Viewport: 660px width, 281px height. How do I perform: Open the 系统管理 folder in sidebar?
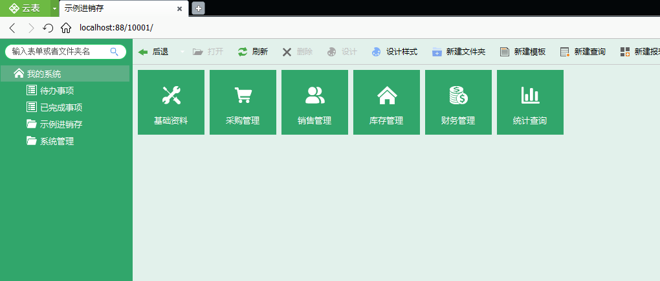click(50, 141)
